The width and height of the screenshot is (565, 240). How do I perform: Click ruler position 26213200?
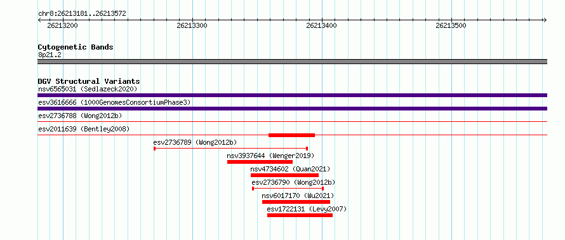(x=62, y=25)
